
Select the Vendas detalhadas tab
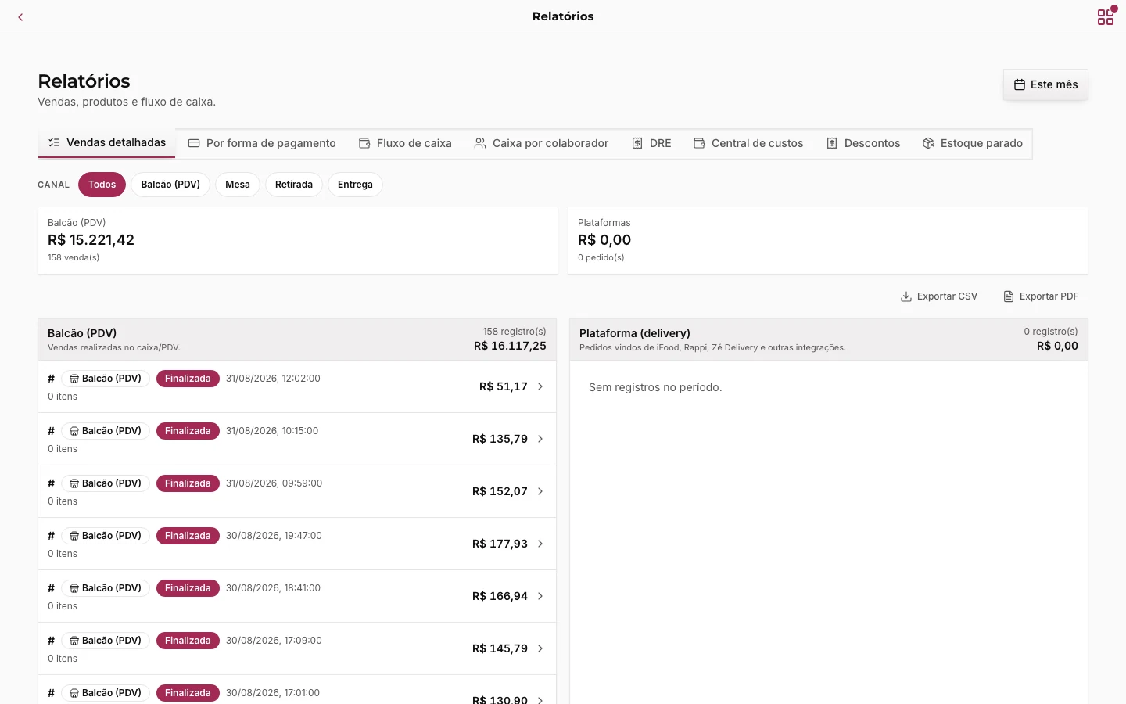(x=107, y=143)
